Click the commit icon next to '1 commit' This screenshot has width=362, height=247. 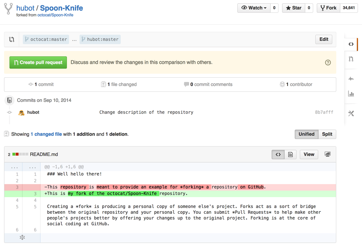click(30, 84)
